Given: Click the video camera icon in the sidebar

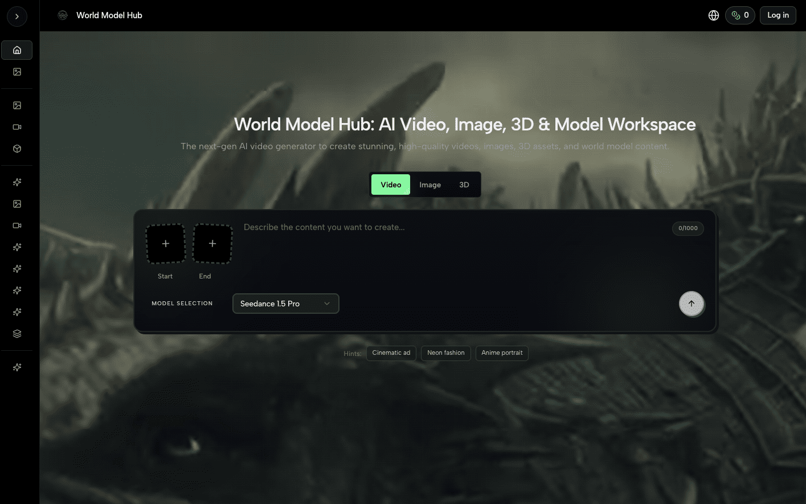Looking at the screenshot, I should click(17, 127).
